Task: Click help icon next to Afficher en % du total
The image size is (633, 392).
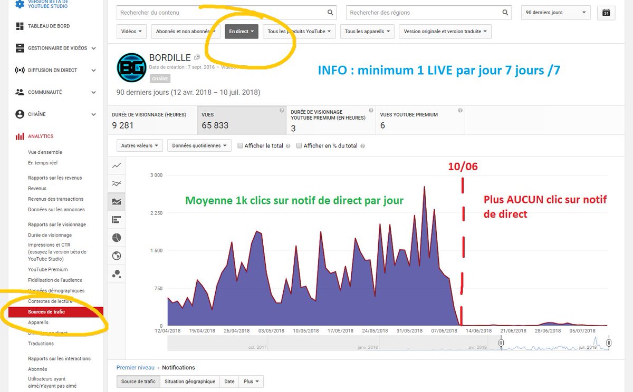Action: pos(362,146)
